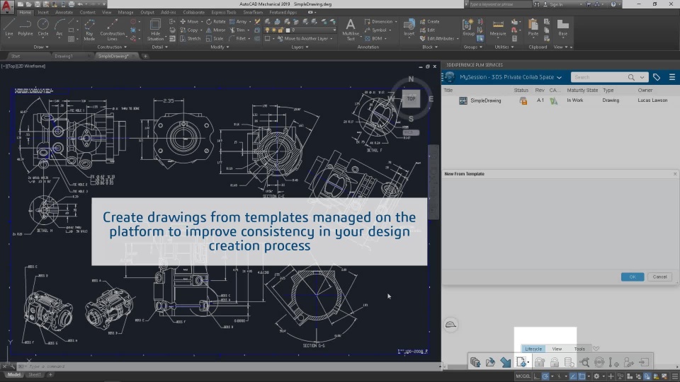Screen dimensions: 680x382
Task: Switch to the Drawing1 document tab
Action: 64,56
